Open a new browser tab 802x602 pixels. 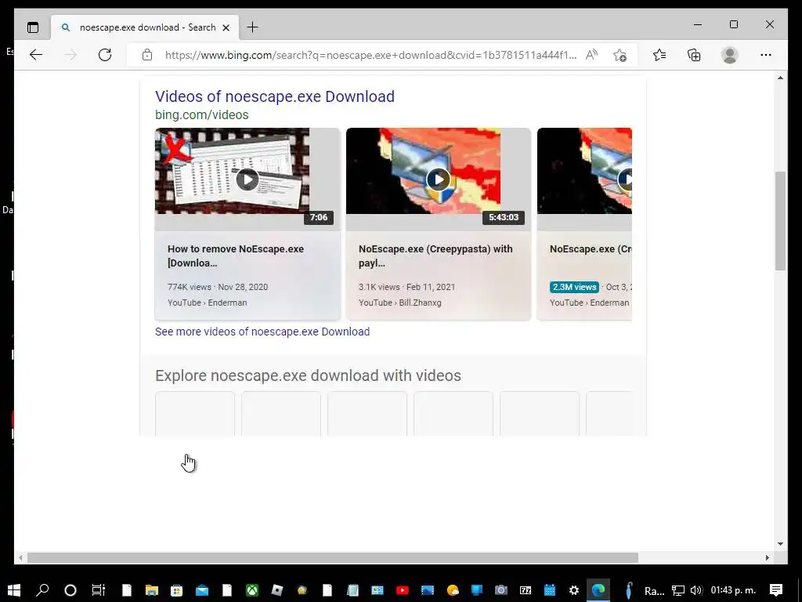(x=253, y=27)
